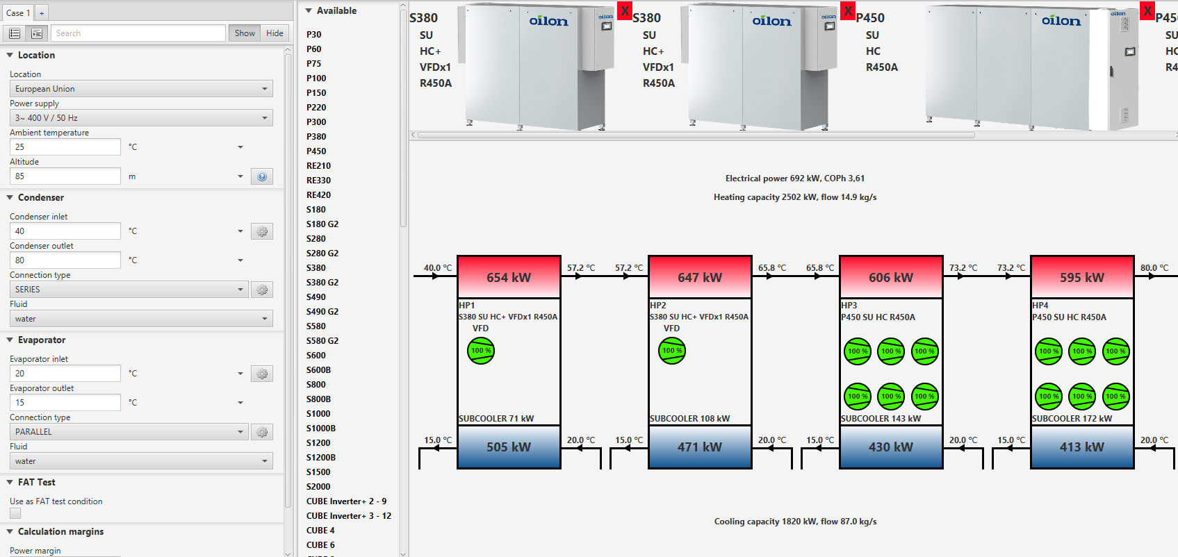
Task: Select S380 G2 in the Available list
Action: click(x=322, y=282)
